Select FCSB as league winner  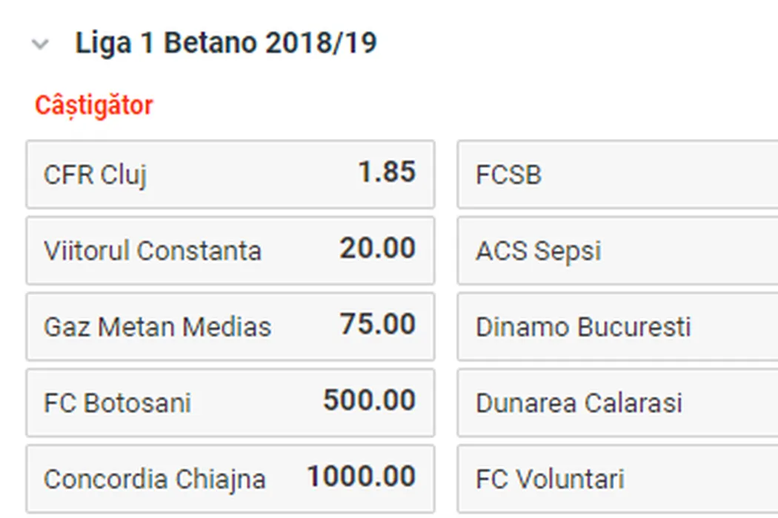pos(616,175)
